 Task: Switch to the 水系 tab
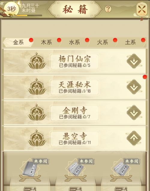click(x=75, y=42)
